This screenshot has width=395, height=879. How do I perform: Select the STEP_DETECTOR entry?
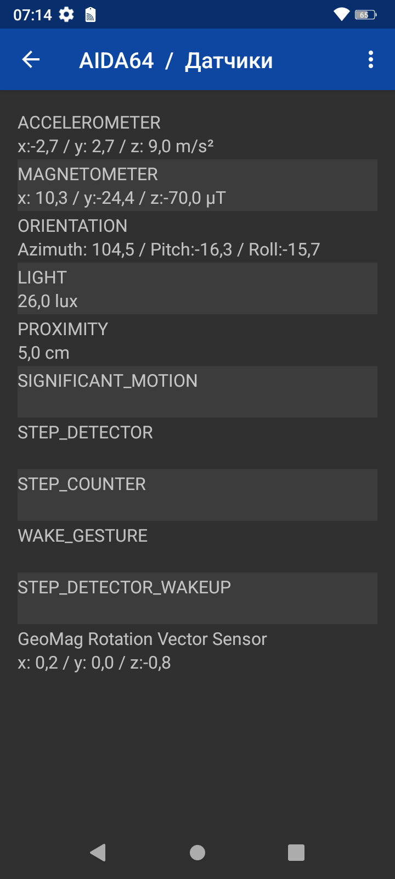click(198, 443)
